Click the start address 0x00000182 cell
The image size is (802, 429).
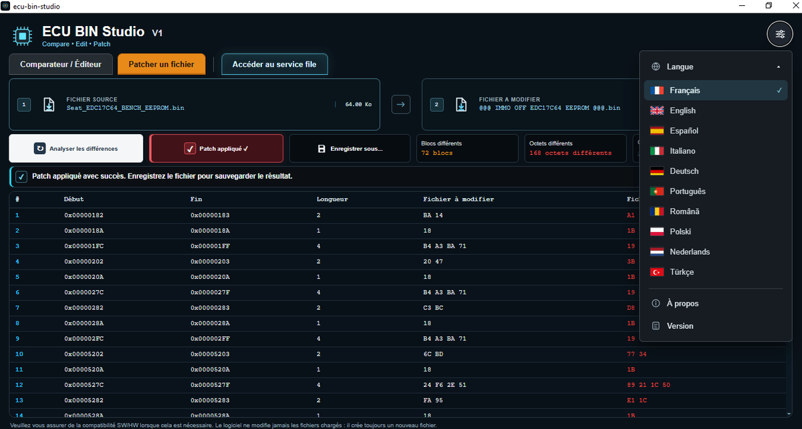coord(84,216)
